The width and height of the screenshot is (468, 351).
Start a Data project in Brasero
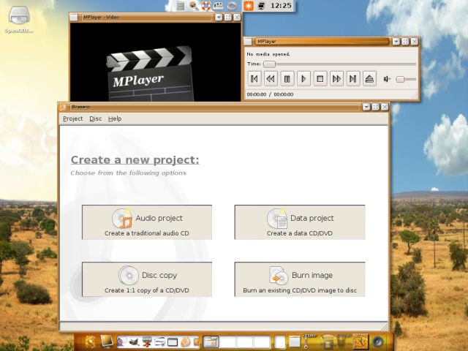pos(300,222)
